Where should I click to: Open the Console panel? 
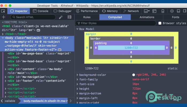click(x=40, y=11)
